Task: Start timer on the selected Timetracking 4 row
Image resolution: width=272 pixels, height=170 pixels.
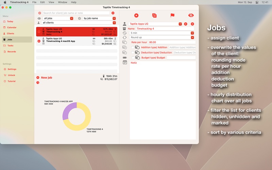Action: (39, 32)
